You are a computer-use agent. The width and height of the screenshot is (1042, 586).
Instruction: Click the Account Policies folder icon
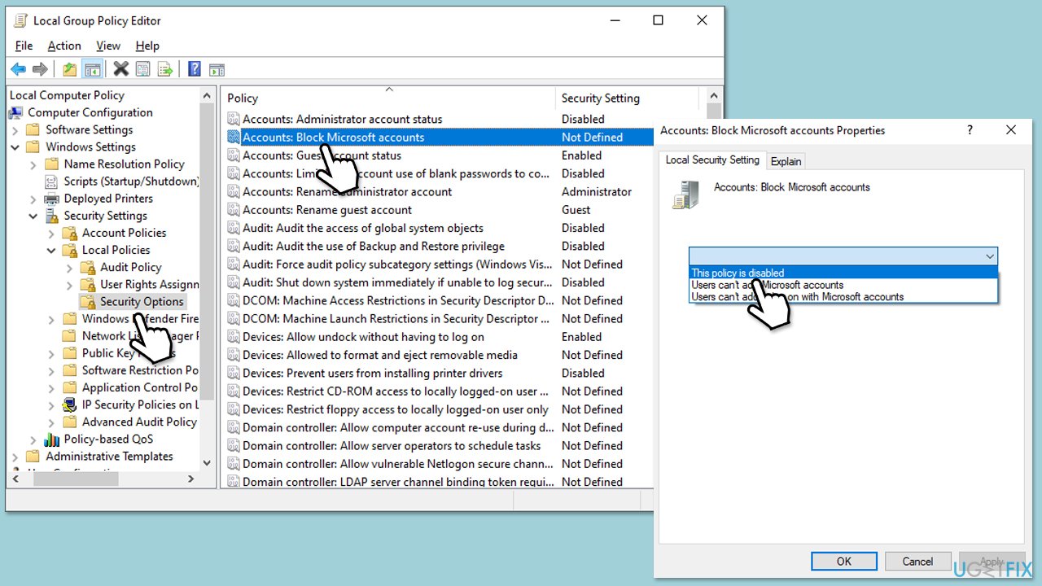tap(71, 233)
